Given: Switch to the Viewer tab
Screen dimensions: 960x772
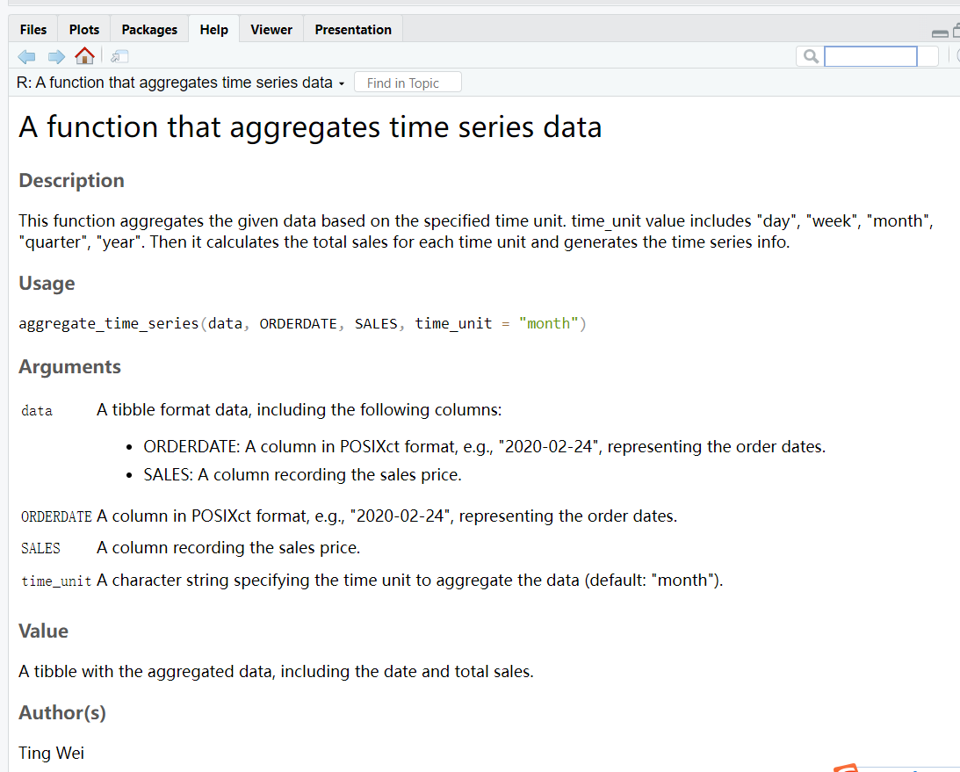Looking at the screenshot, I should [271, 29].
